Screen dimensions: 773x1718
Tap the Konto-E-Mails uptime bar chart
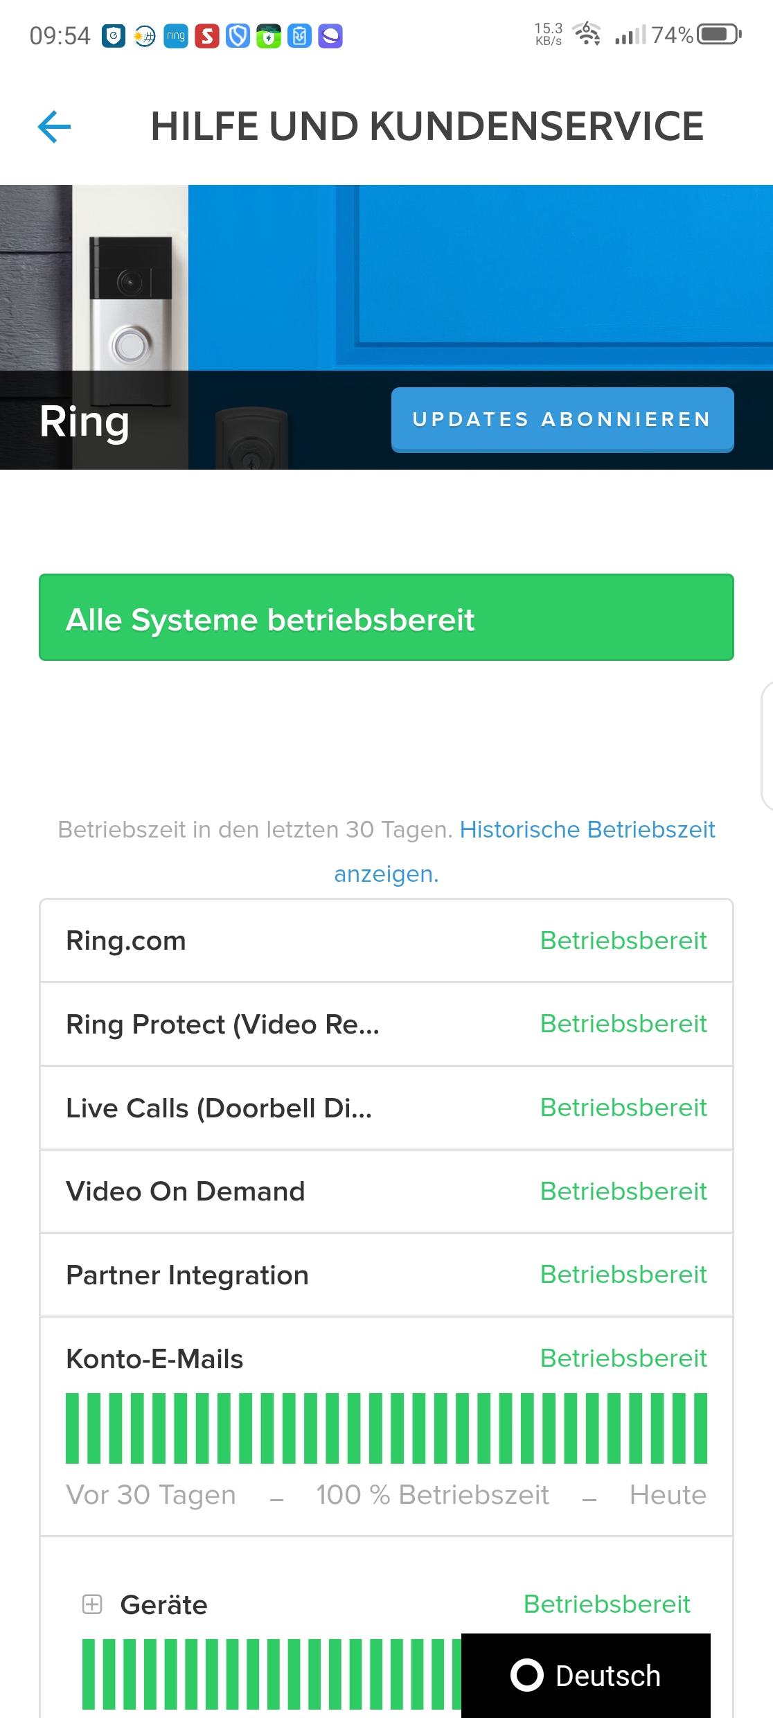pos(386,1428)
